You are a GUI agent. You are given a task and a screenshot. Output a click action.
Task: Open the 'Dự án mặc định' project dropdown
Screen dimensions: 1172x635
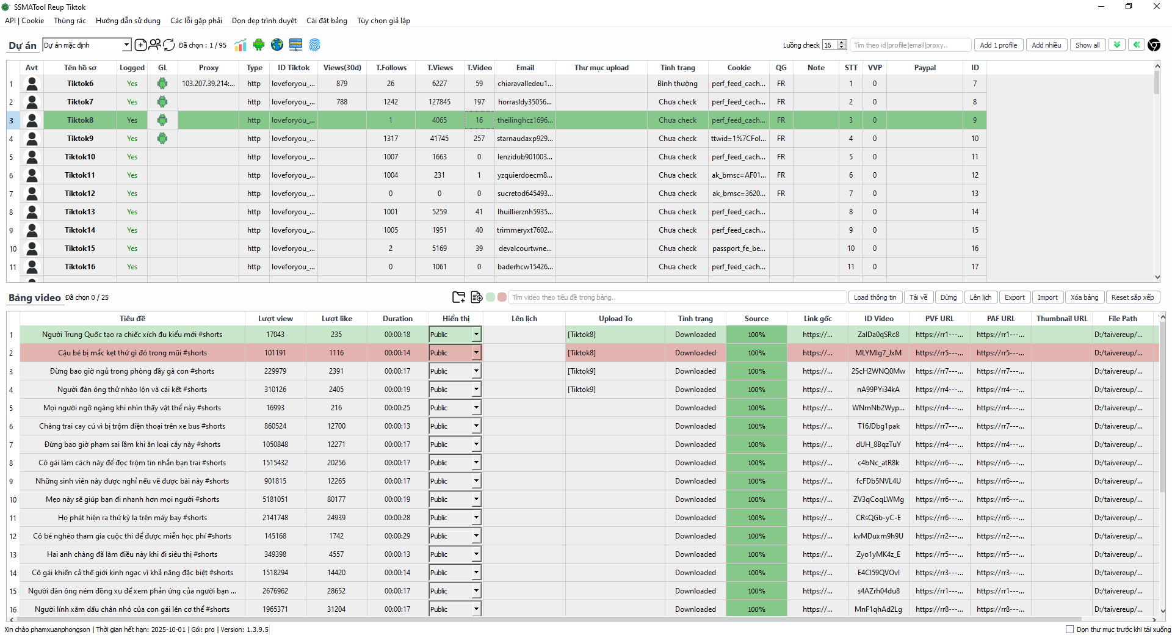pos(87,45)
